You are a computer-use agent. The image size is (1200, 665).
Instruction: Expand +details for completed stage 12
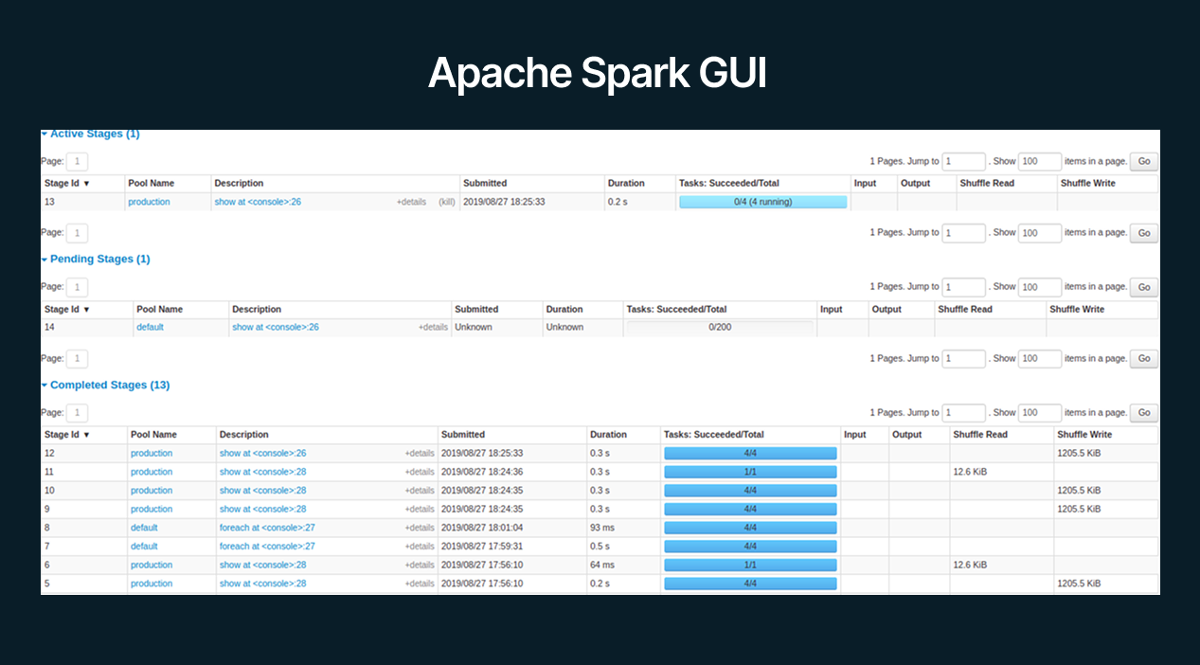[x=420, y=454]
